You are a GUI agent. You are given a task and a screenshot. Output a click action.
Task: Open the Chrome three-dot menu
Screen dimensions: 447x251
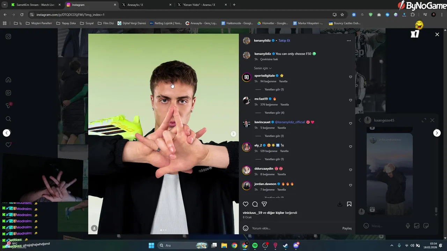[442, 15]
